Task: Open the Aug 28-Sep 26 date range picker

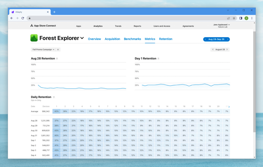Action: point(216,39)
